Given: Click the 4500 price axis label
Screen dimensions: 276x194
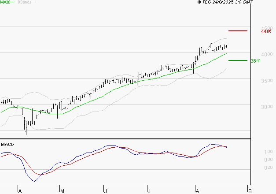Looking at the screenshot, I should coord(267,28).
